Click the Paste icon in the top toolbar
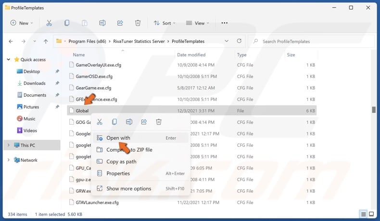Viewport: 380px width, 221px height. [x=84, y=23]
